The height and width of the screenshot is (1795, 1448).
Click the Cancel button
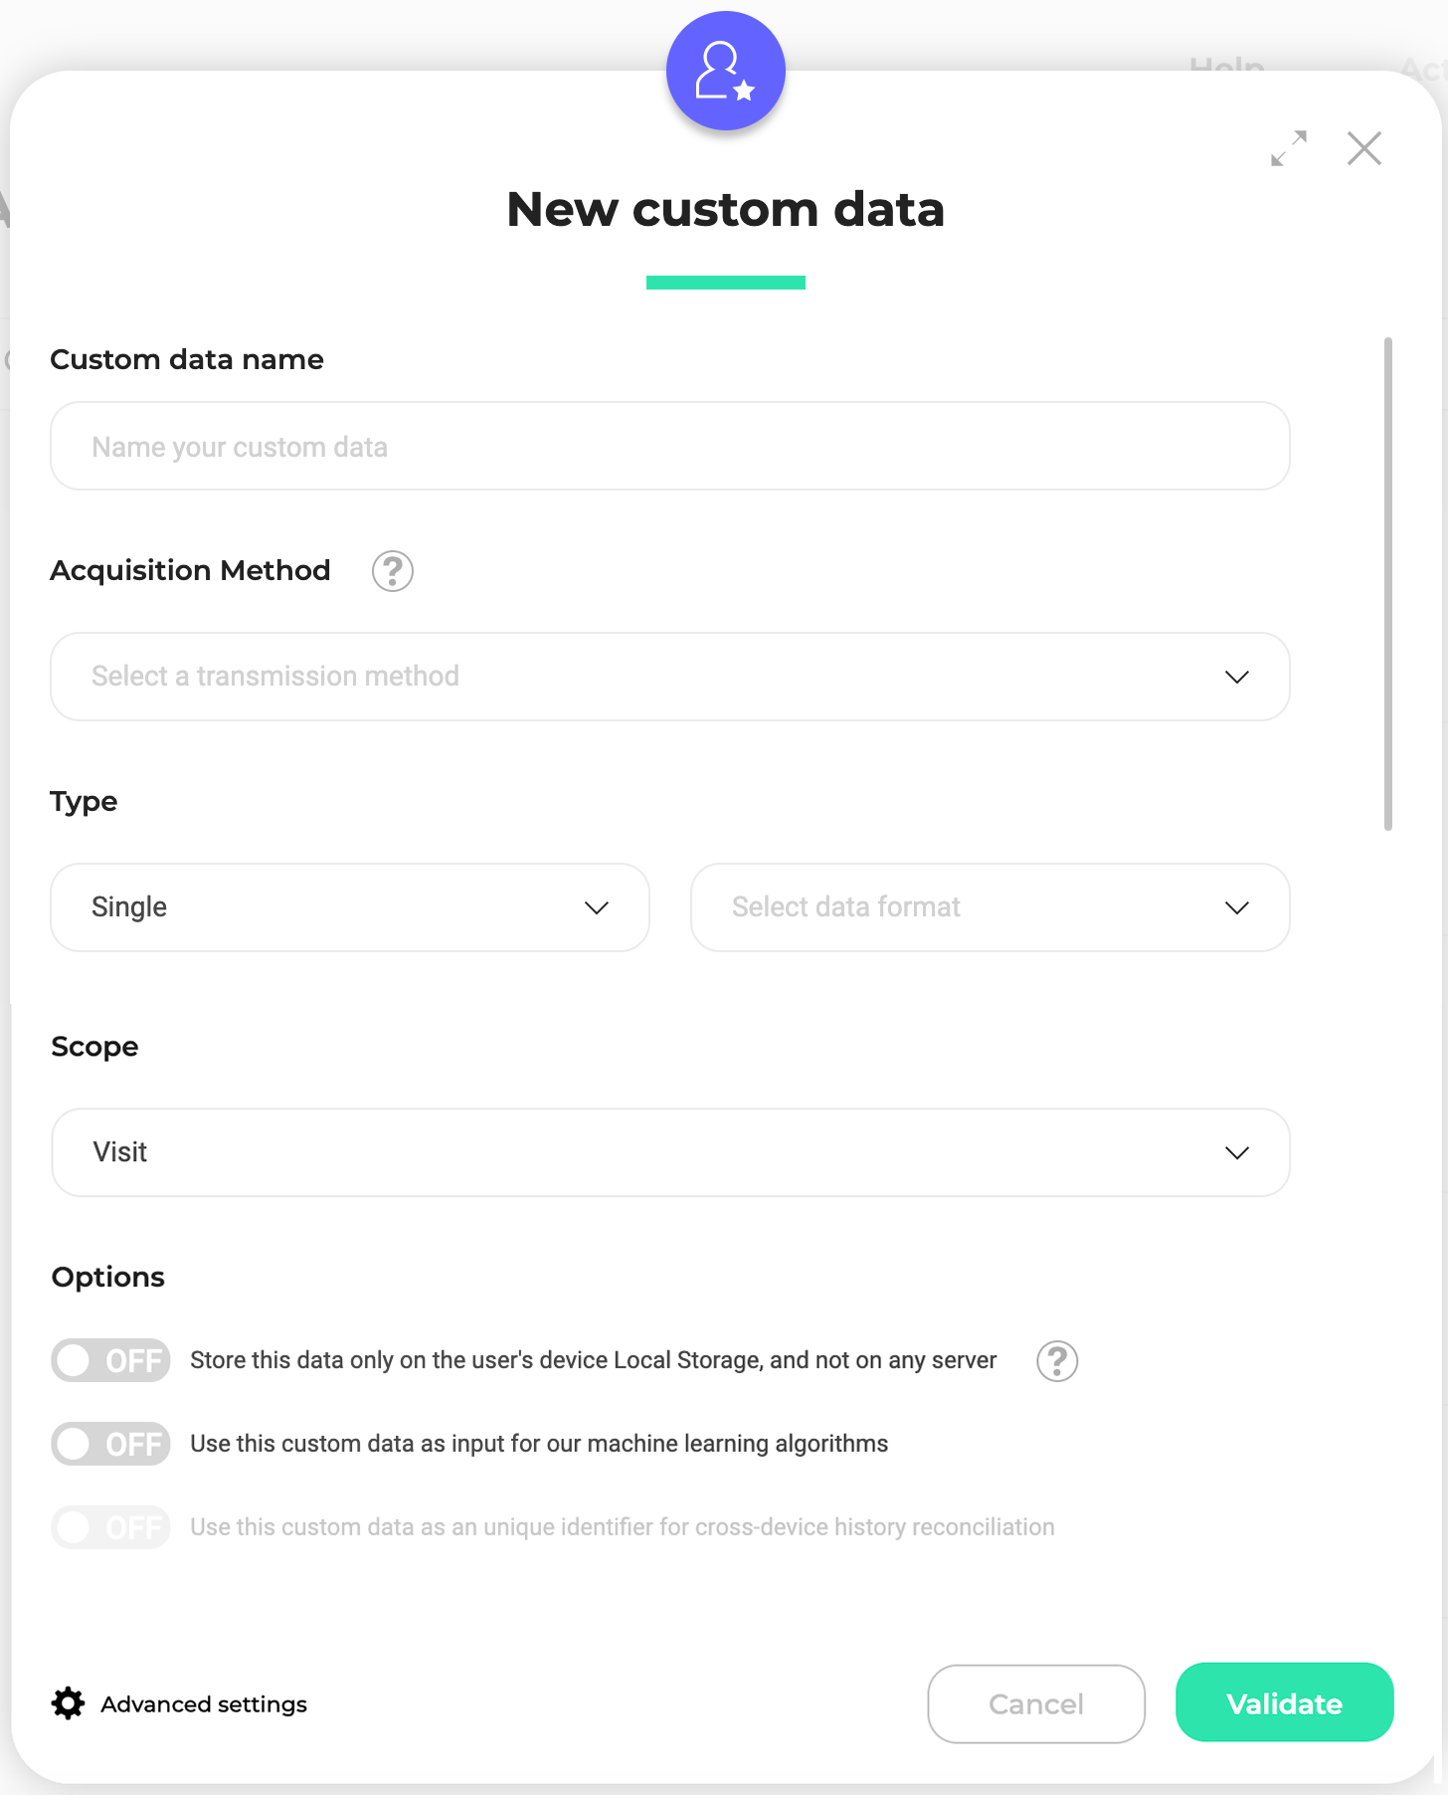1036,1703
